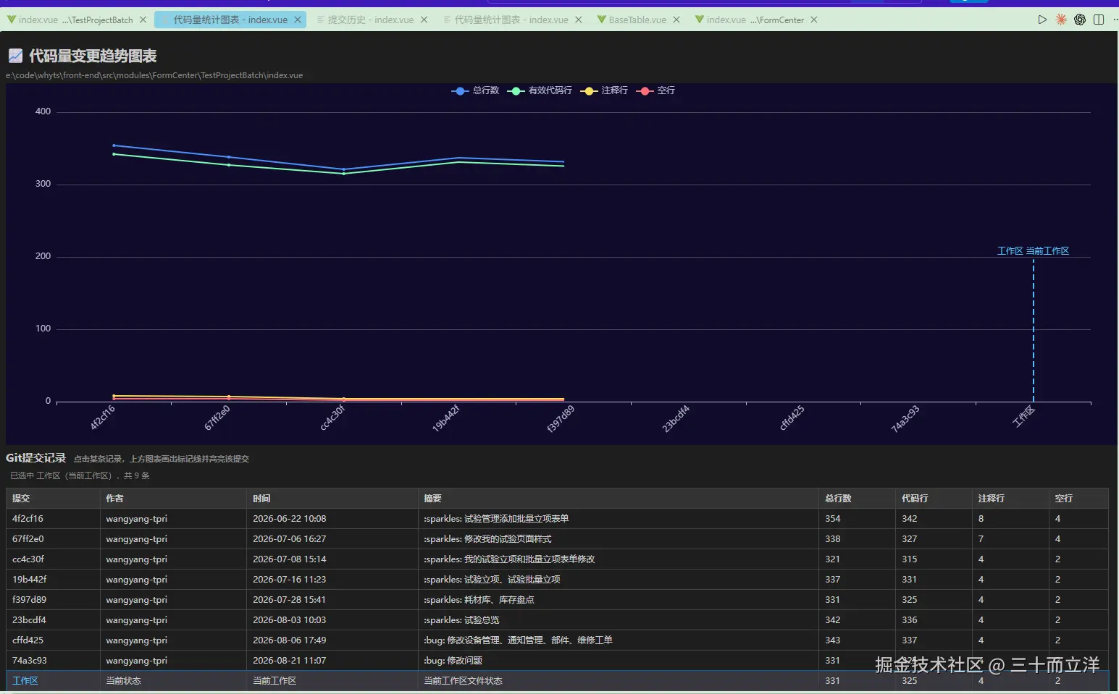The image size is (1119, 694).
Task: Hide the 注释行 series via the legend
Action: 604,90
